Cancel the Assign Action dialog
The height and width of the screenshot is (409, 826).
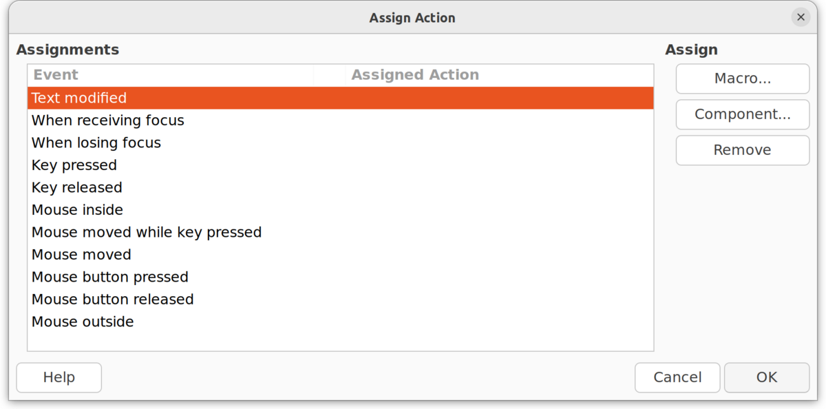677,377
